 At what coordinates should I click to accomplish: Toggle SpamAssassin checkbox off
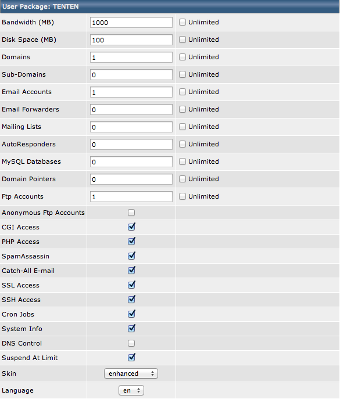tap(131, 256)
